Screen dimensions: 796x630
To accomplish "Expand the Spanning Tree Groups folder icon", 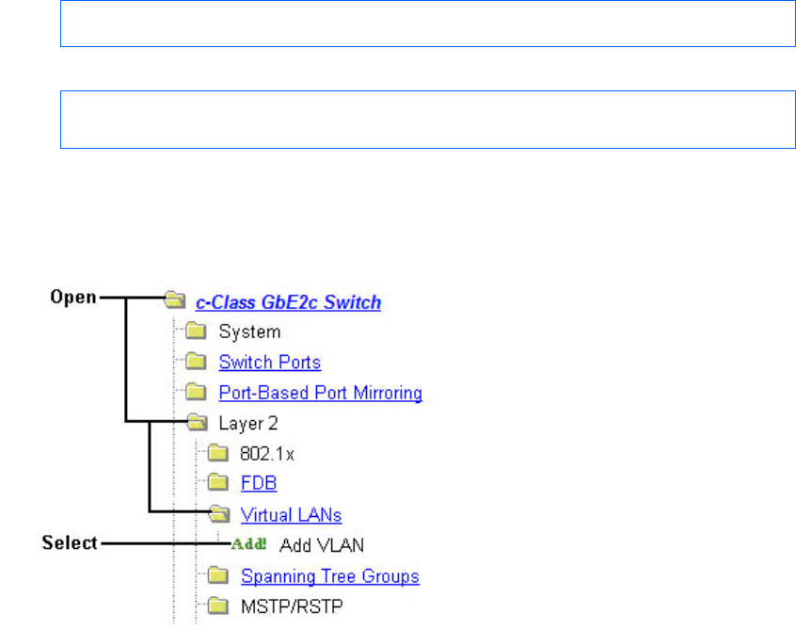I will point(218,575).
